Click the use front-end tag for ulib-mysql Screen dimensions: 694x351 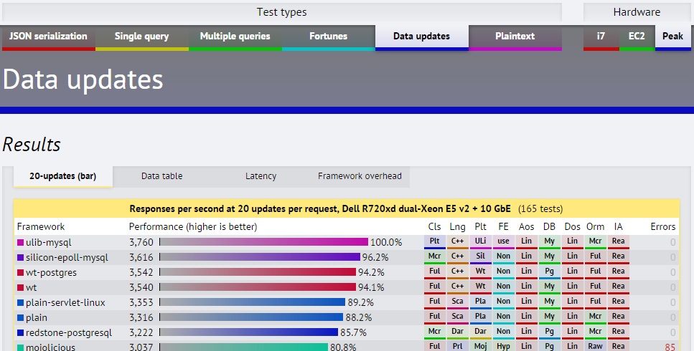[503, 241]
